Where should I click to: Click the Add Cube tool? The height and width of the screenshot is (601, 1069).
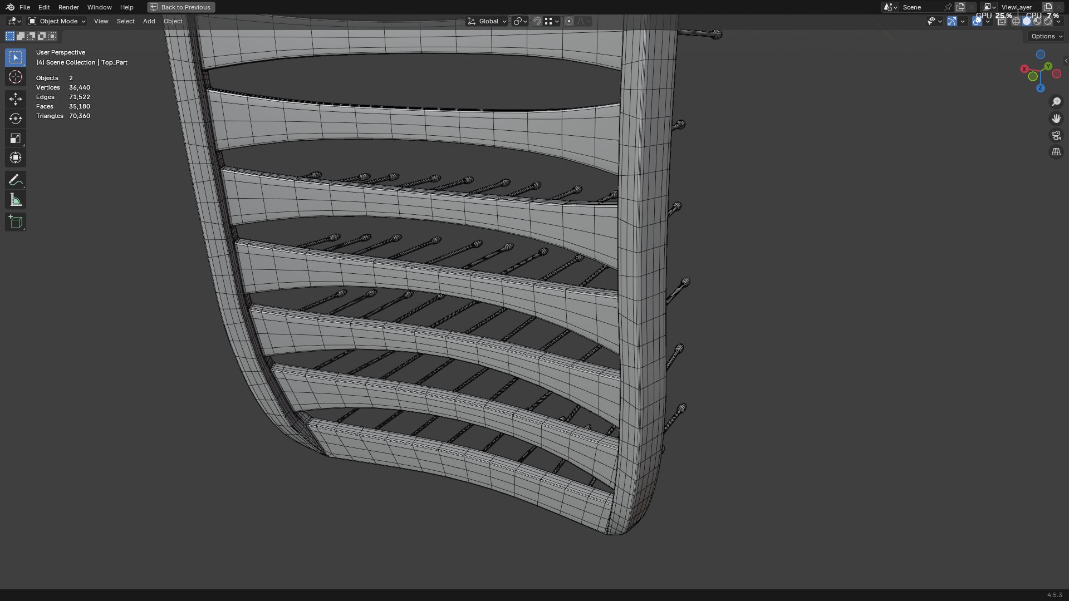point(16,222)
